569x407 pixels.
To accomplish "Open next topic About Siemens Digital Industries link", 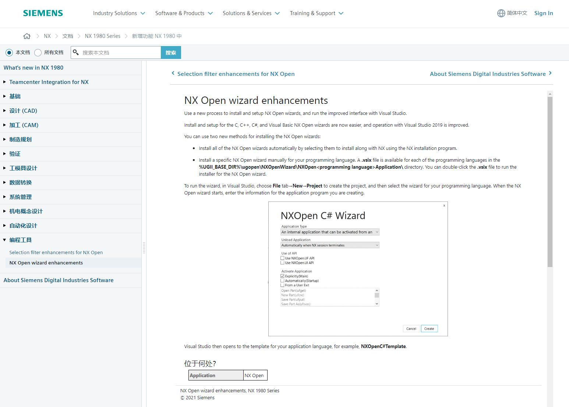I will [x=488, y=74].
